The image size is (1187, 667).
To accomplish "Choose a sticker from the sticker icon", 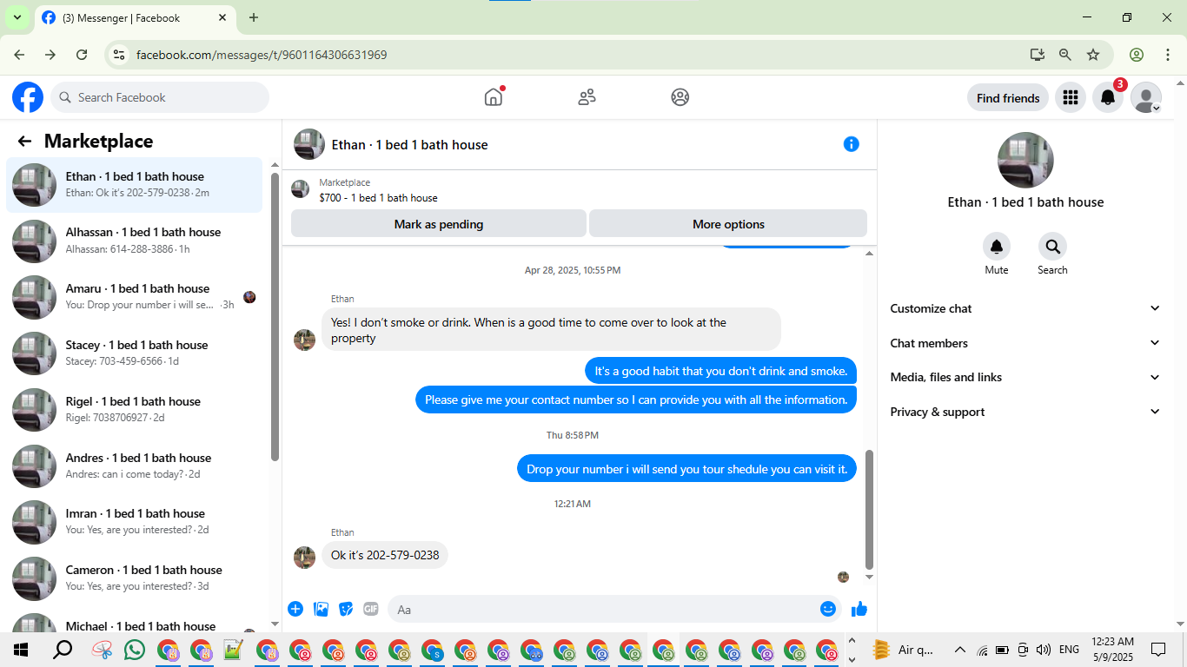I will pyautogui.click(x=346, y=609).
